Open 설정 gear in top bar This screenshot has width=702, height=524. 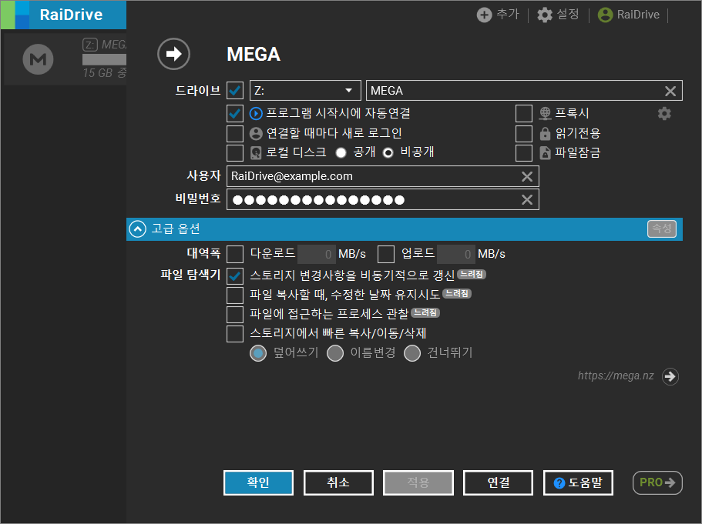[x=544, y=15]
